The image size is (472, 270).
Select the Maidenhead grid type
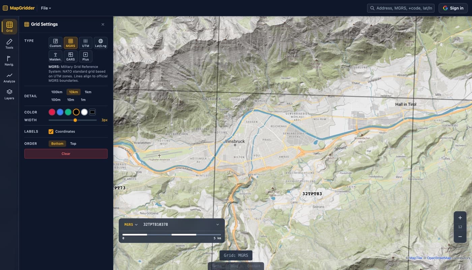click(x=55, y=56)
